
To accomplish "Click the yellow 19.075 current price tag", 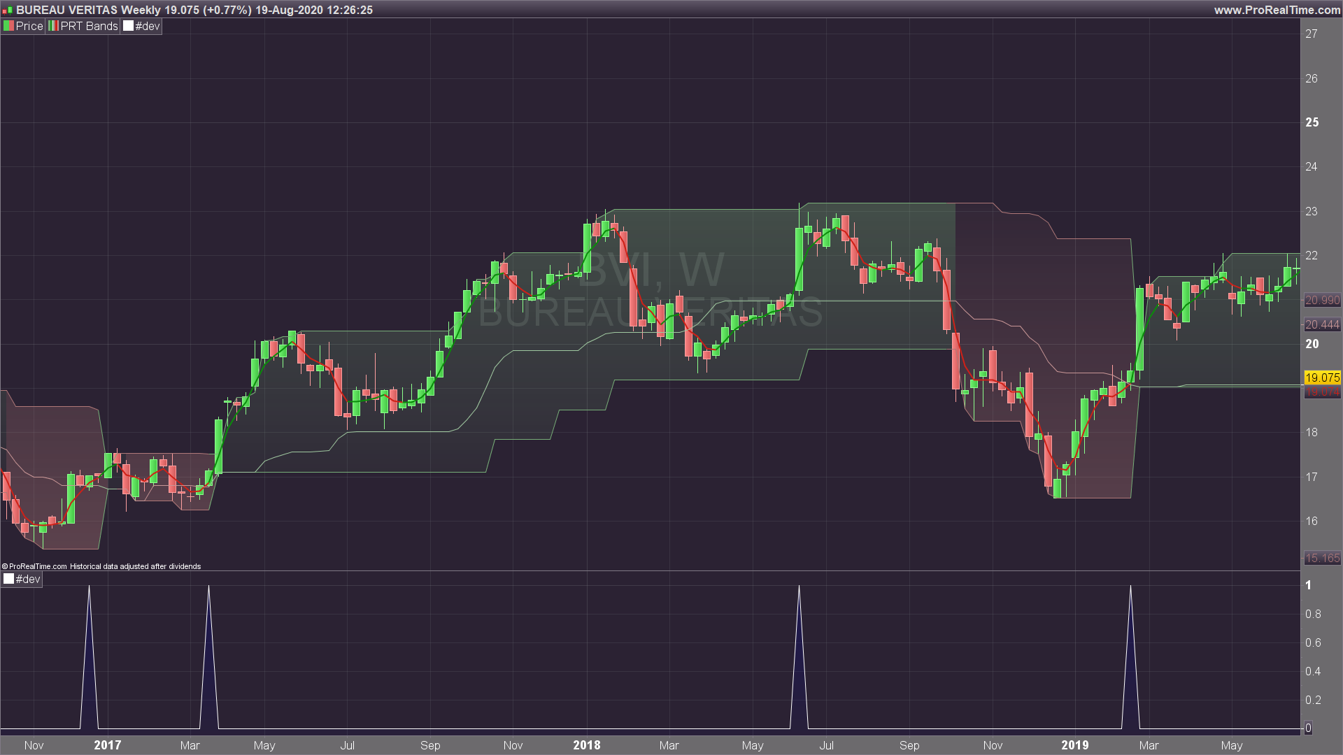I will pos(1322,377).
